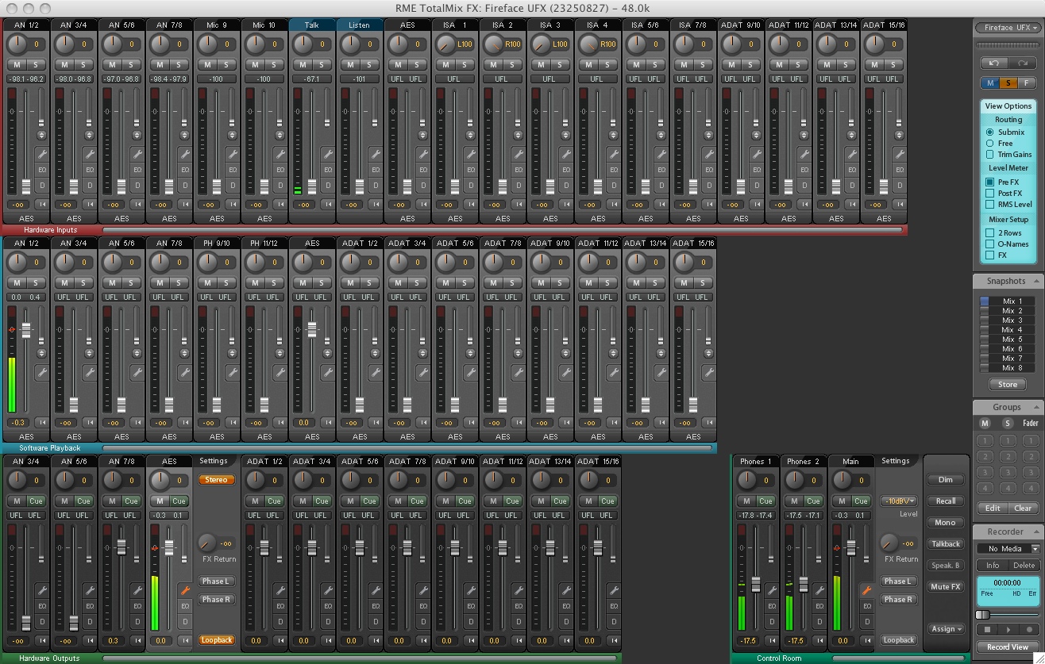Open EQ on hardware output AN 7/8

(137, 606)
